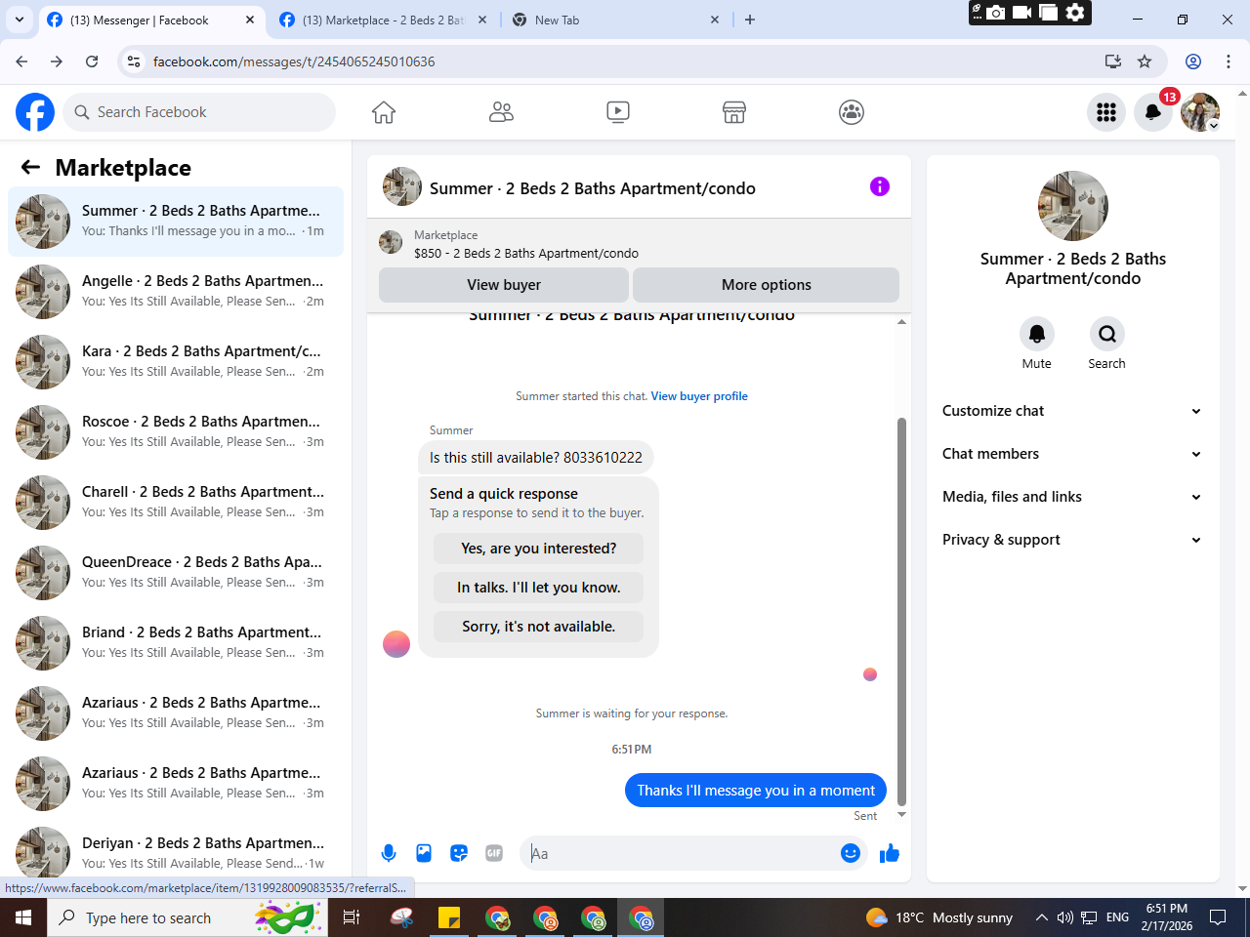
Task: Reload the current page
Action: coord(92,61)
